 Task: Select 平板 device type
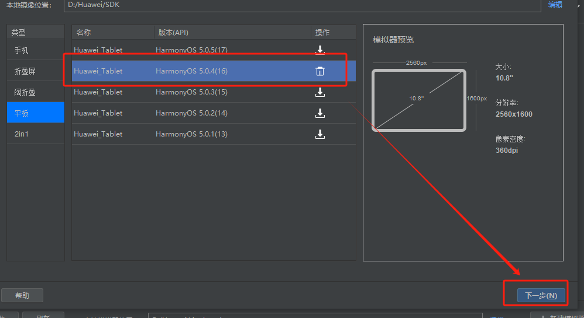pos(35,113)
